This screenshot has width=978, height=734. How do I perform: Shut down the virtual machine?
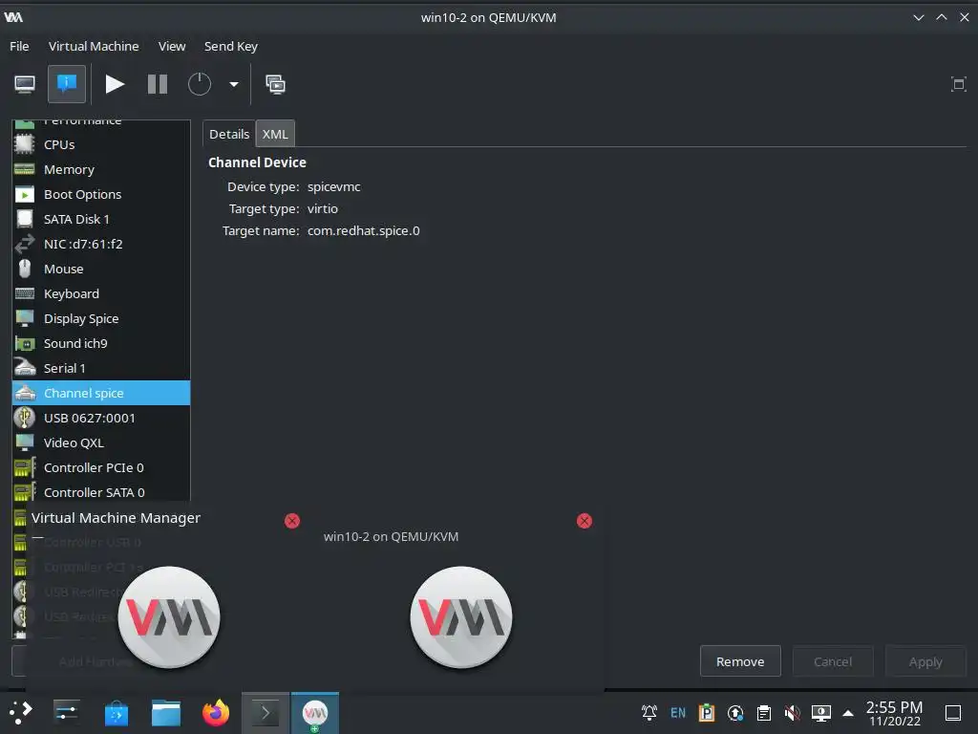pos(200,84)
